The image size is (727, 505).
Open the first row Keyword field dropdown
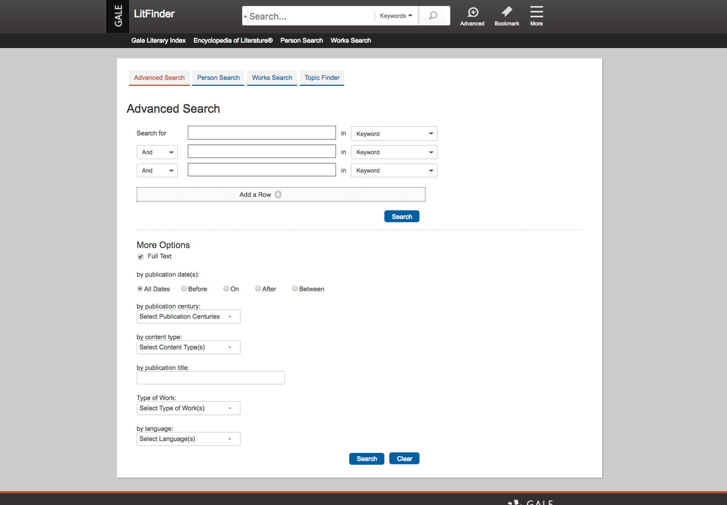tap(394, 133)
